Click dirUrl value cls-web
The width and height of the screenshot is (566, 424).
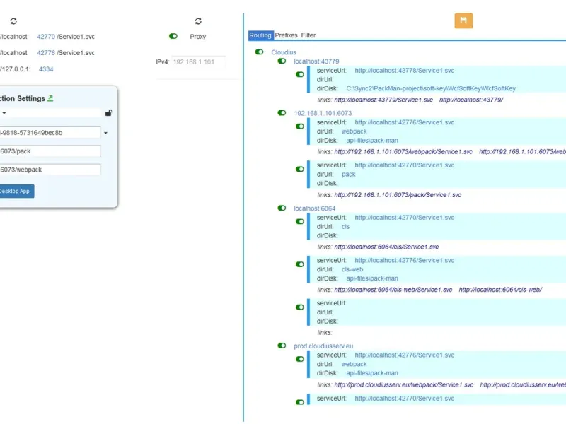click(352, 269)
